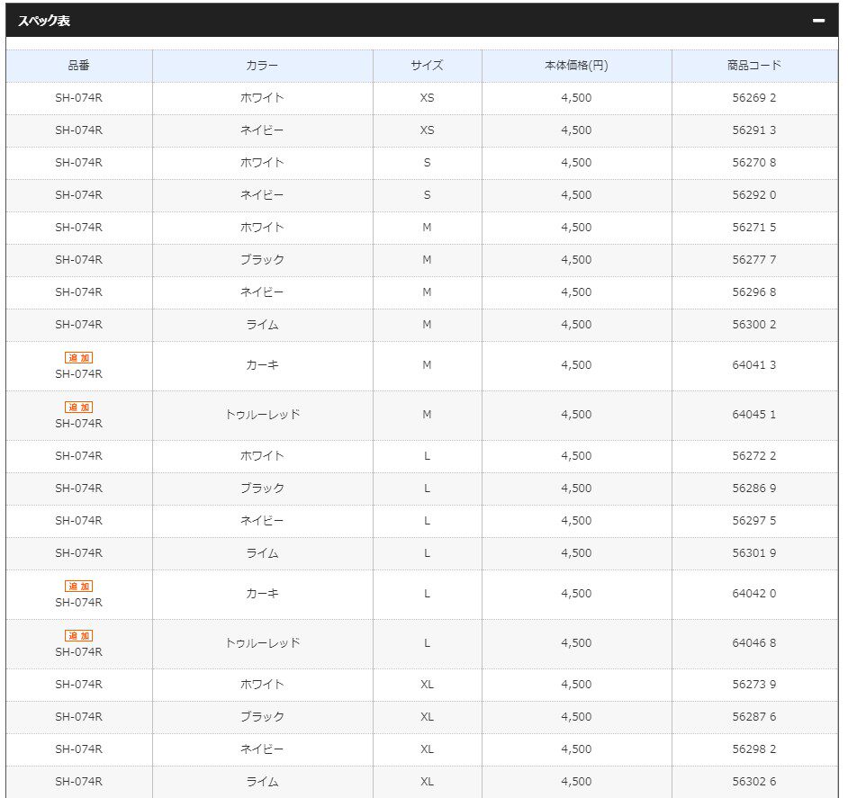Click product code 56269 2
Image resolution: width=848 pixels, height=798 pixels.
(x=753, y=98)
